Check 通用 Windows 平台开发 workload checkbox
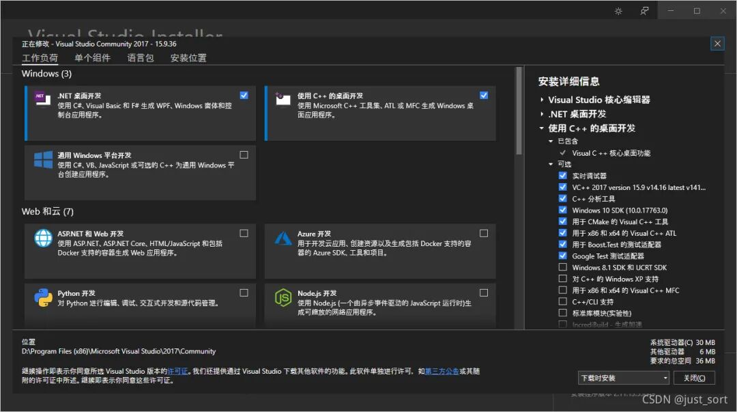 pos(244,154)
